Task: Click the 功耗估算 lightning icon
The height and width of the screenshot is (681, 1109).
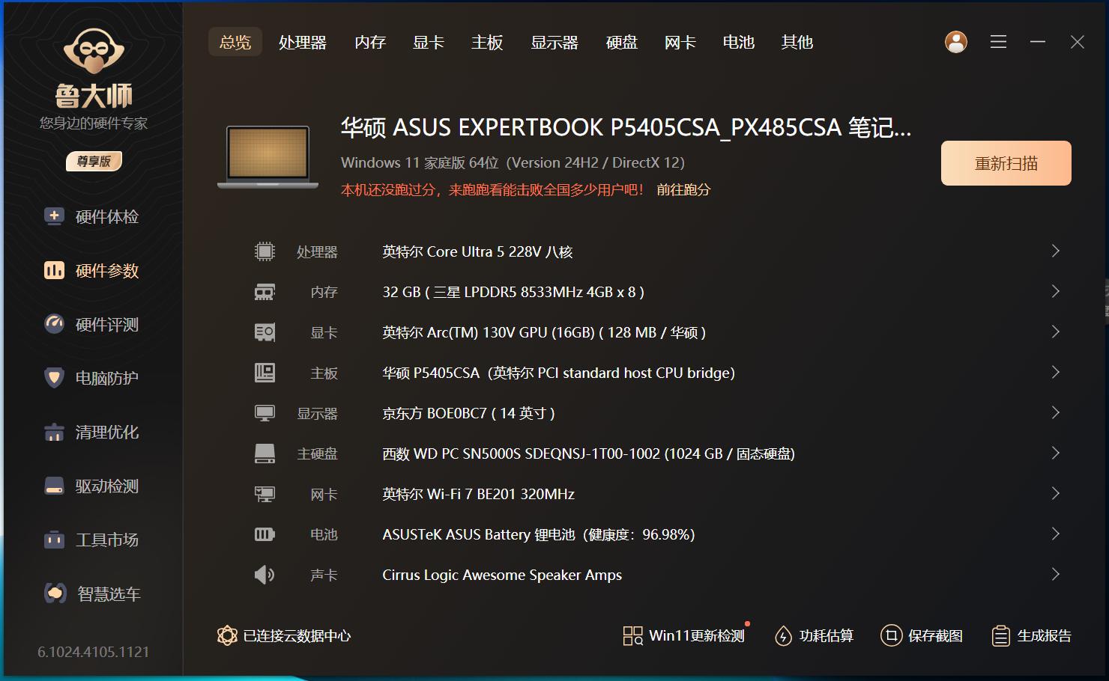Action: pos(783,636)
